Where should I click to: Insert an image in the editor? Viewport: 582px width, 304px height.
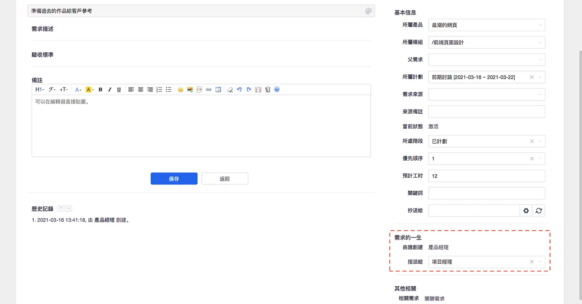(x=190, y=89)
